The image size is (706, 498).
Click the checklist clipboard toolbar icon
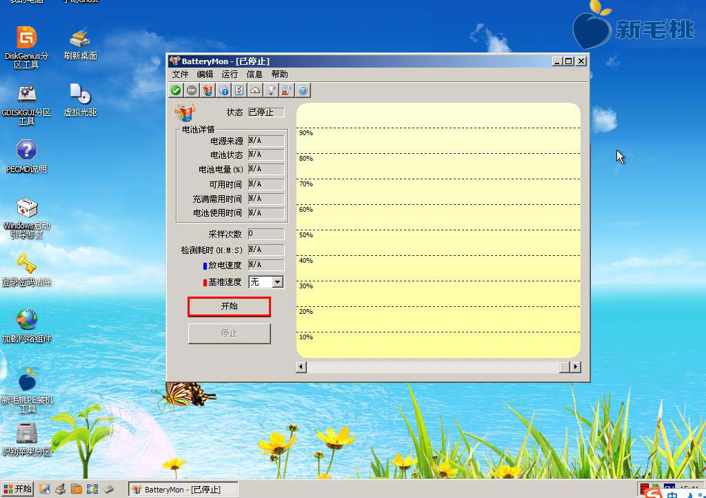point(239,90)
